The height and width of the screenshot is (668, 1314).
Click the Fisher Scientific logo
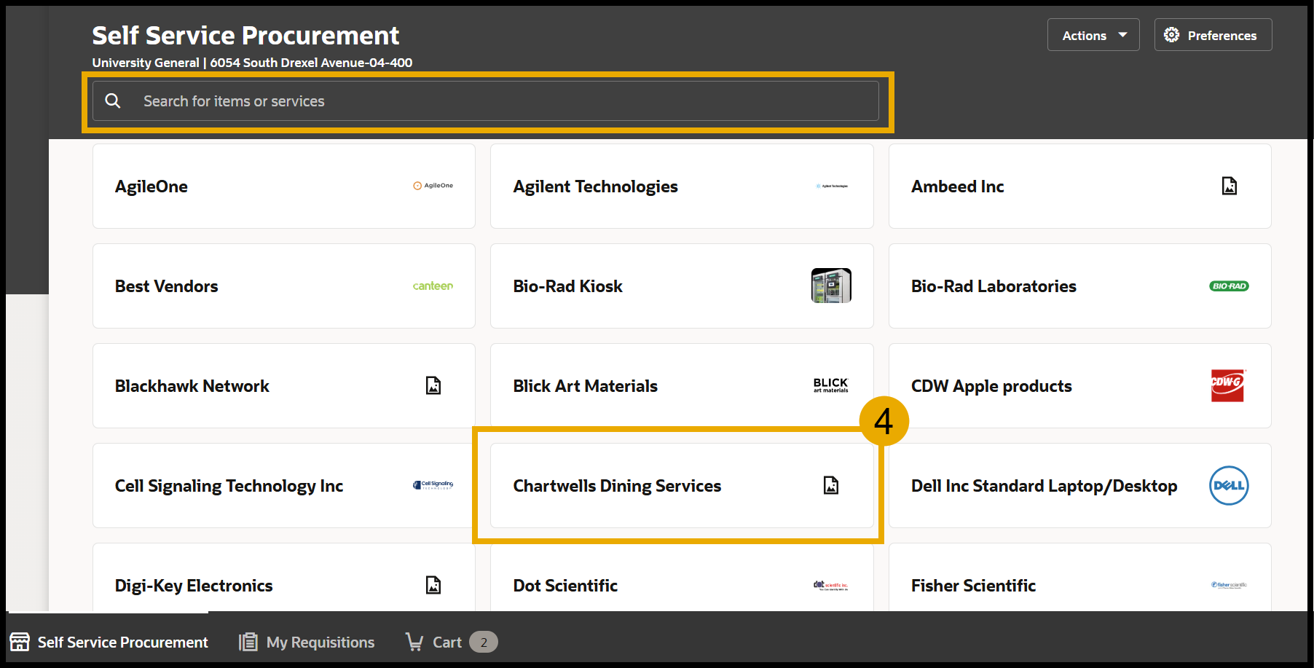[x=1230, y=585]
